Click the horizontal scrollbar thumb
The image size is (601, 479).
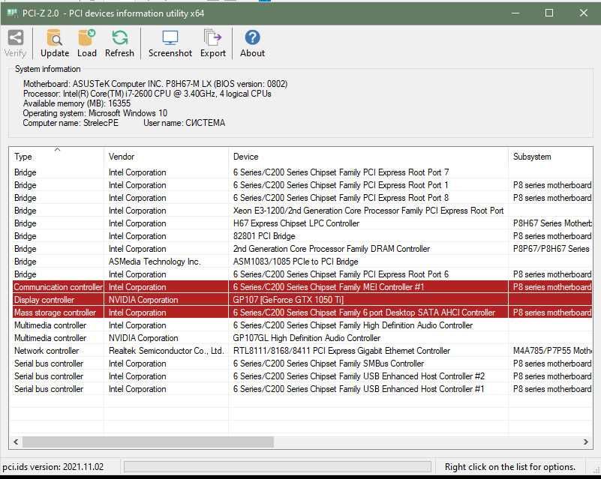tap(148, 442)
